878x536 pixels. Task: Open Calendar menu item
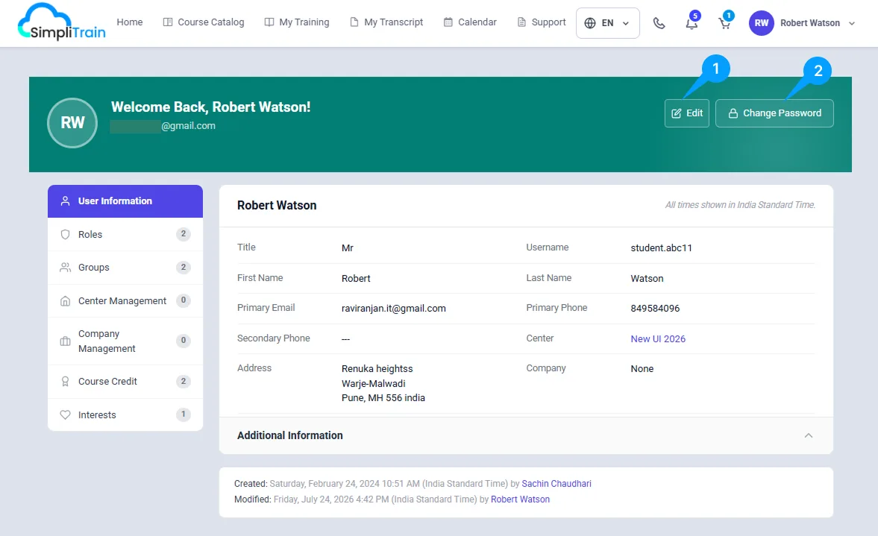[x=471, y=22]
